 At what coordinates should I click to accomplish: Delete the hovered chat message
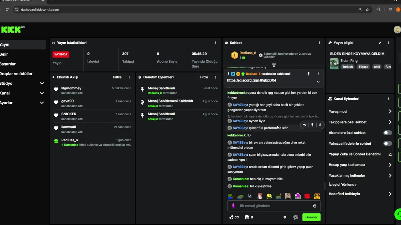(320, 125)
